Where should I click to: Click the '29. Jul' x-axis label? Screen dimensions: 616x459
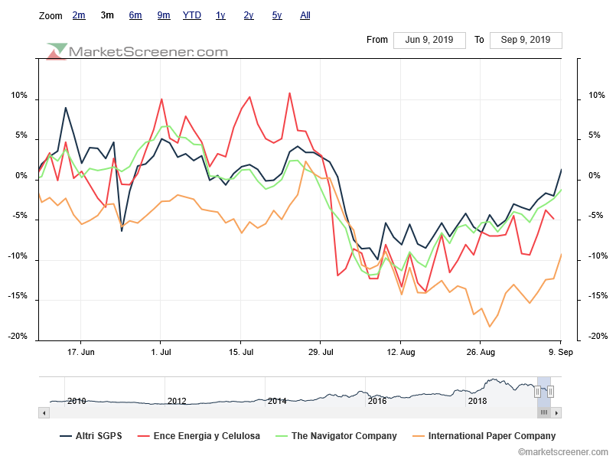321,352
